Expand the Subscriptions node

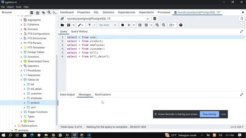tap(15, 126)
